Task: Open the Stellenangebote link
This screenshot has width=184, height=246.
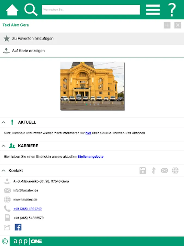Action: [91, 157]
